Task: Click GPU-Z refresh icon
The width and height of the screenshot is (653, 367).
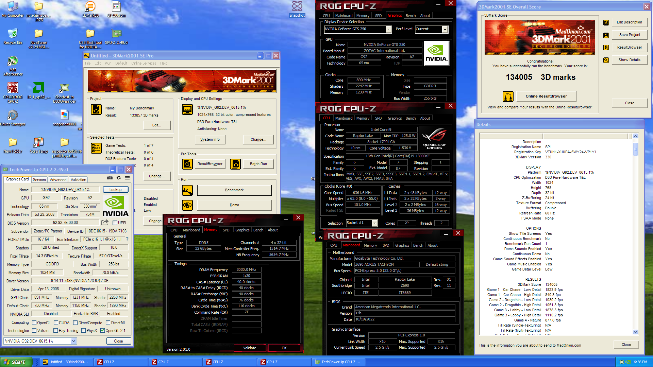Action: [x=118, y=178]
